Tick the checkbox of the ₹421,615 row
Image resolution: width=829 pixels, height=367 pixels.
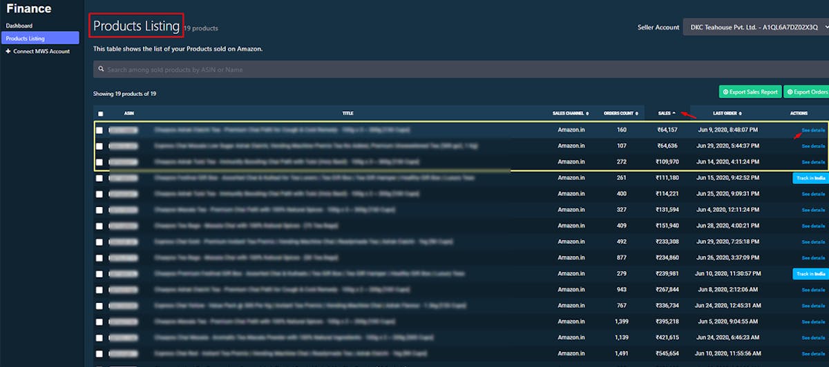[99, 338]
